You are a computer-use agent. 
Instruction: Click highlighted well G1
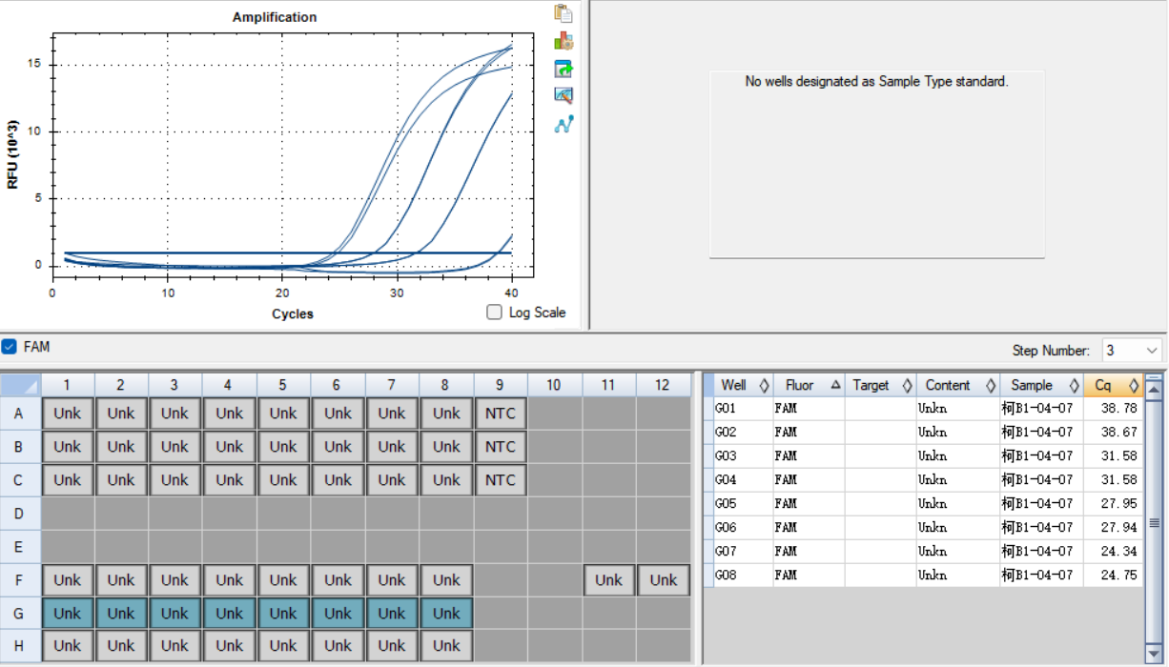68,613
